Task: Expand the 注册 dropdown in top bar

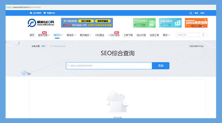Action: 203,13
